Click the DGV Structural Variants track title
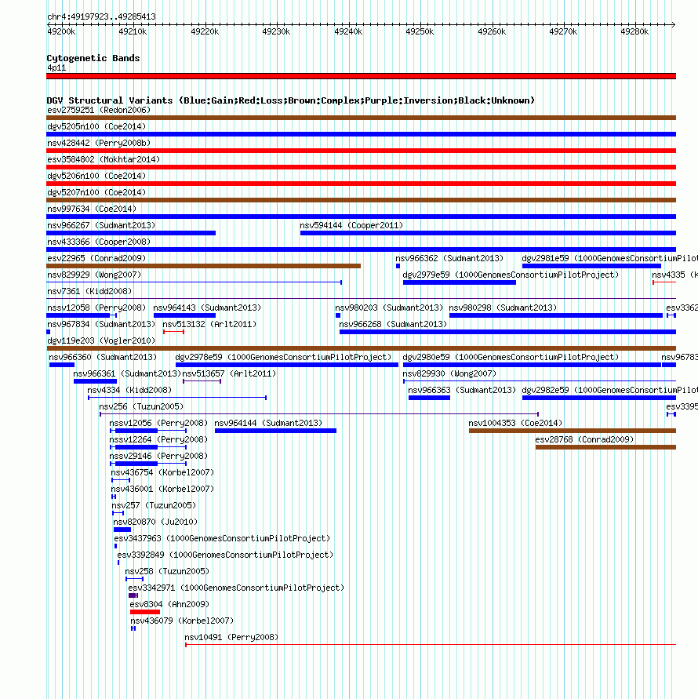The width and height of the screenshot is (698, 699). pos(291,100)
